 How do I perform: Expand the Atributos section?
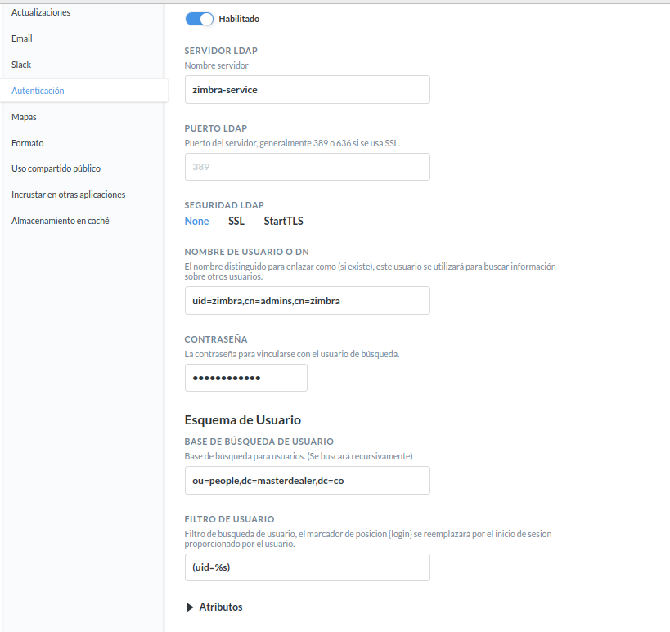tap(214, 607)
